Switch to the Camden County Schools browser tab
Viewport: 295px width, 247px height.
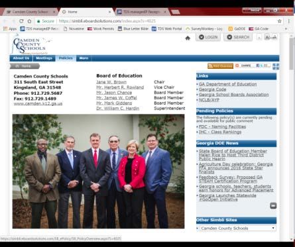(x=30, y=12)
